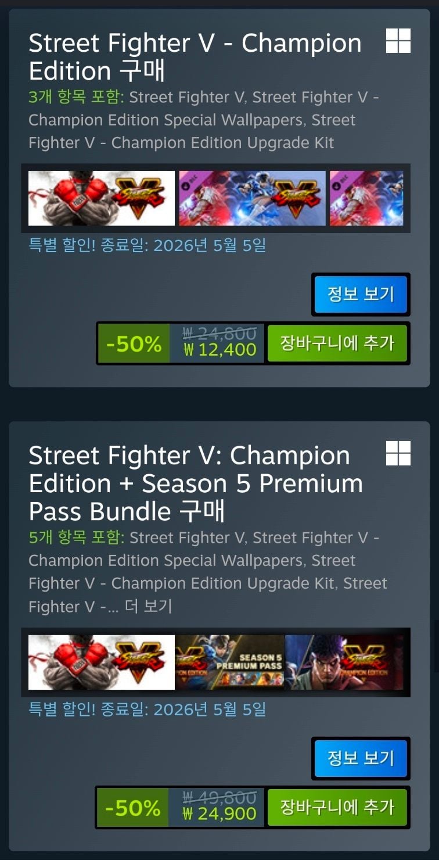The height and width of the screenshot is (860, 439).
Task: Click -50% discount badge on first package
Action: (134, 344)
